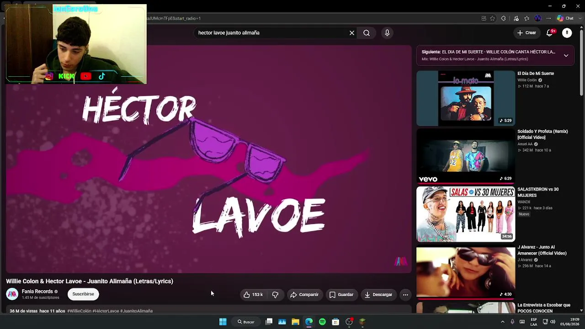Open the Minecraft grass block taskbar icon
This screenshot has width=585, height=329.
point(362,322)
